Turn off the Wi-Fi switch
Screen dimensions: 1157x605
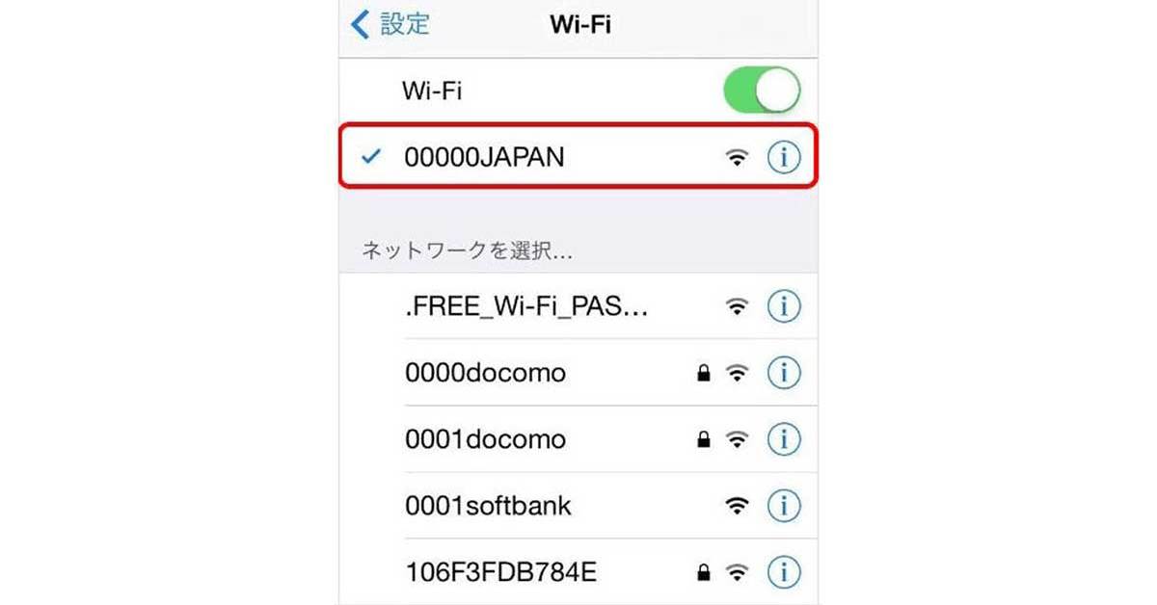point(762,92)
